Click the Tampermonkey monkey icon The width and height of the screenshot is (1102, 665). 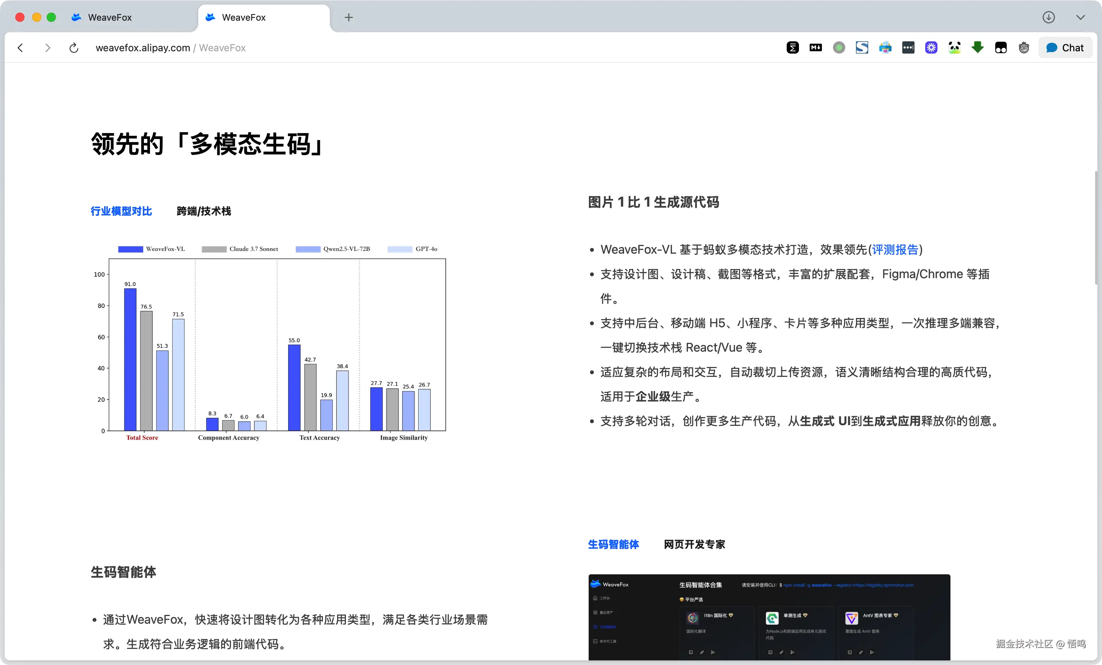pos(1024,47)
